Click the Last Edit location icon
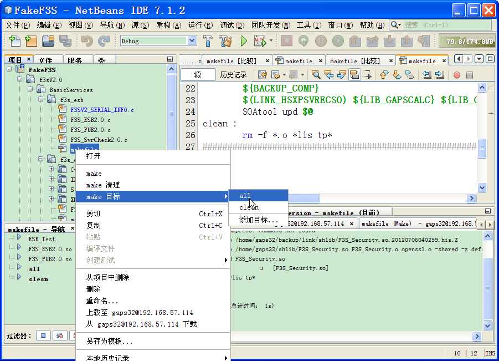The width and height of the screenshot is (499, 361). click(263, 75)
